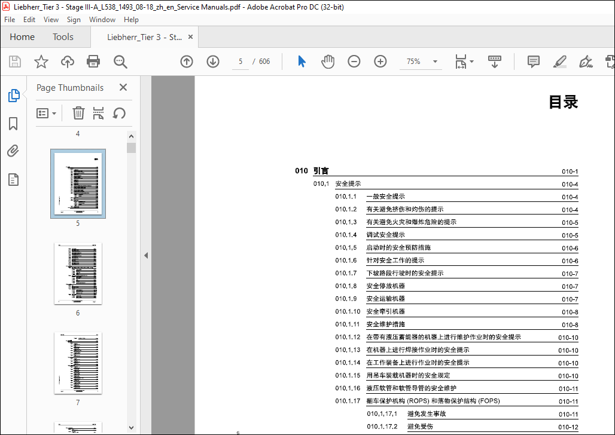The image size is (615, 435).
Task: Click the 目录 page title
Action: pos(563,102)
